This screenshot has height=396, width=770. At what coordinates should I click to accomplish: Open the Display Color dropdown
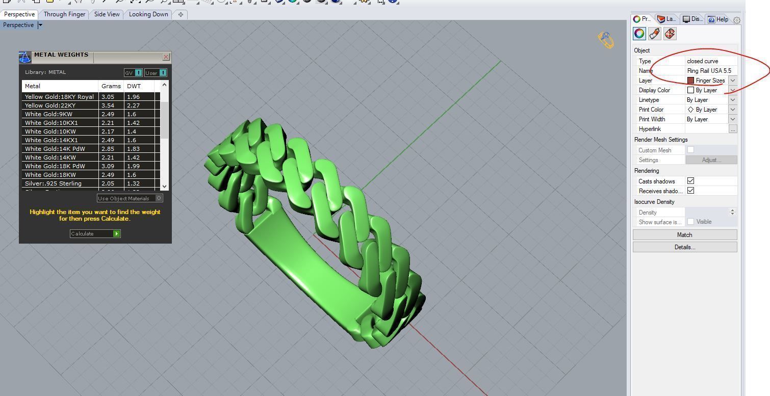click(x=733, y=90)
